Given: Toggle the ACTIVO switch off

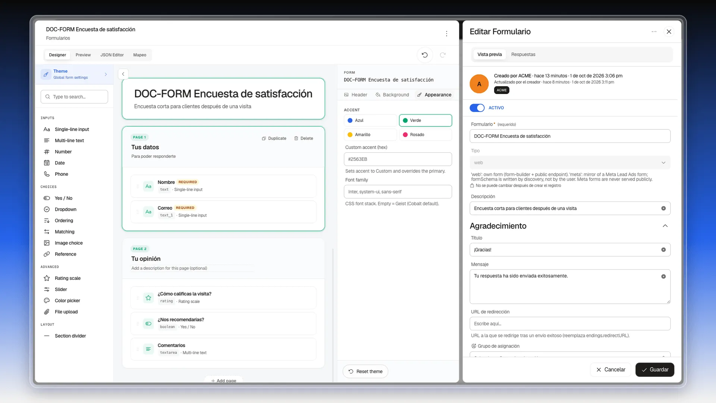Looking at the screenshot, I should coord(477,108).
